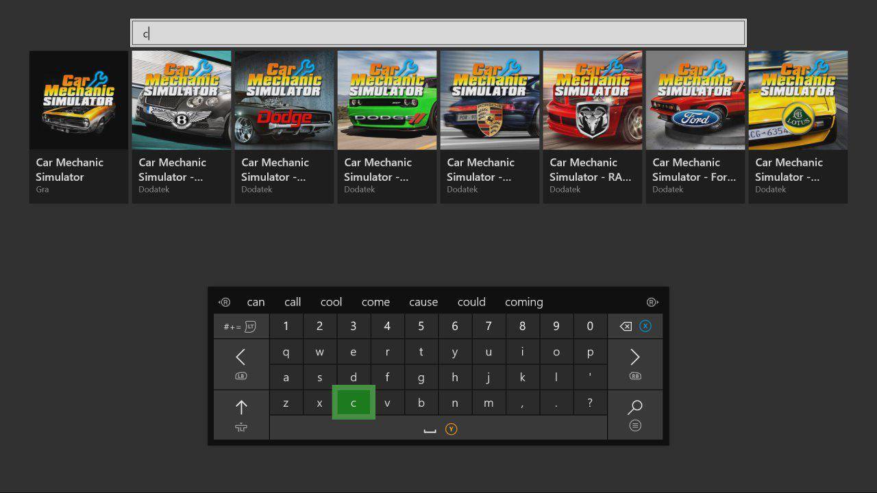Tap the question mark key
Screen dimensions: 877x493
pos(590,403)
